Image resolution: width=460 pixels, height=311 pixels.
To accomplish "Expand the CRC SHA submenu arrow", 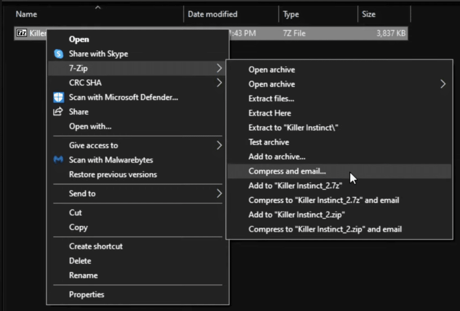I will pyautogui.click(x=219, y=83).
